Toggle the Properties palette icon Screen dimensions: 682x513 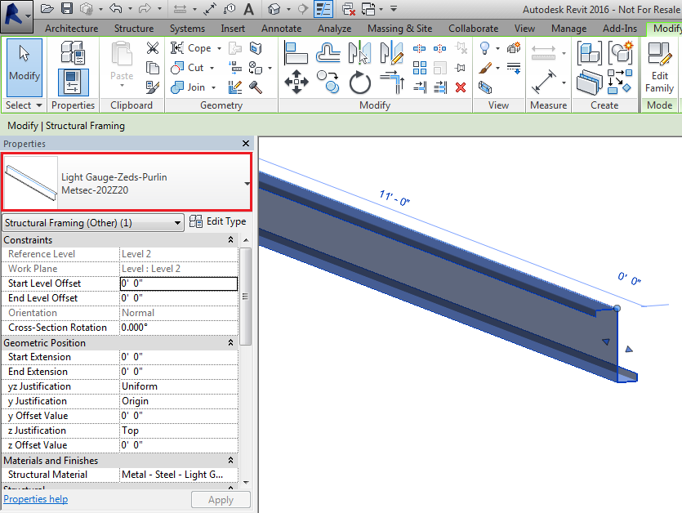pos(73,83)
